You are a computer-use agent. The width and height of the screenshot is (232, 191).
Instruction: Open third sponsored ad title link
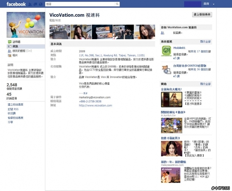coord(170,138)
